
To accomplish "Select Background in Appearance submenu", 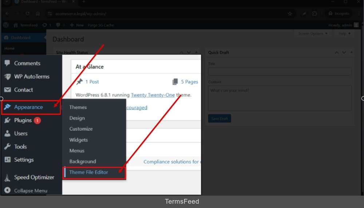I will point(82,162).
